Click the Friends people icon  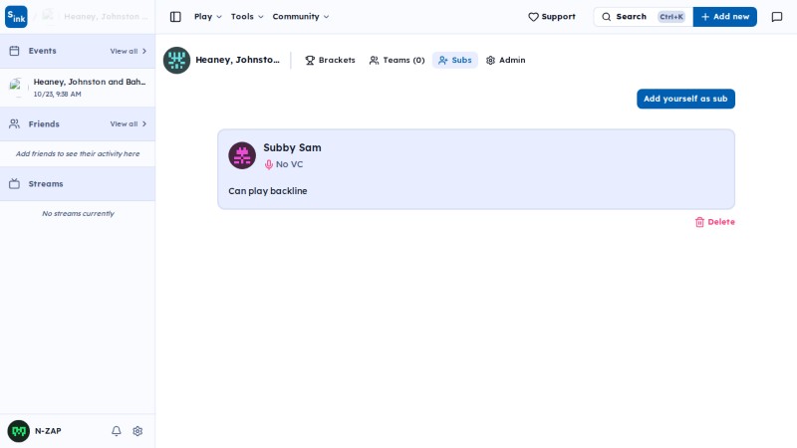point(14,123)
